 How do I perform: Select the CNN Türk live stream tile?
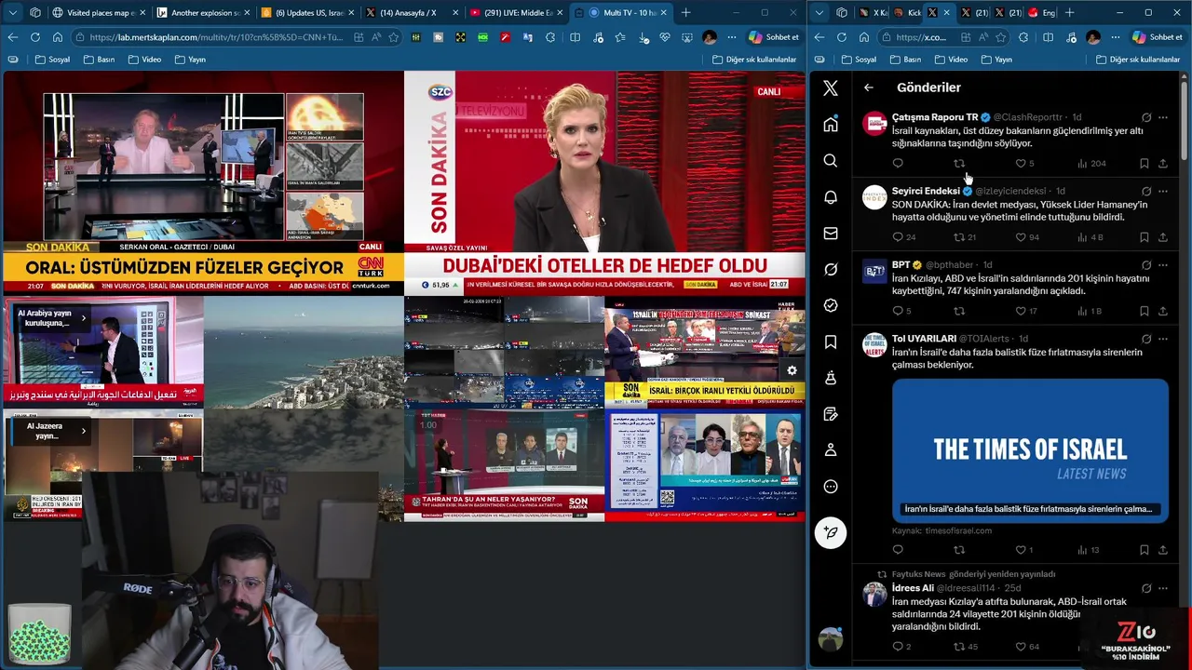click(203, 182)
